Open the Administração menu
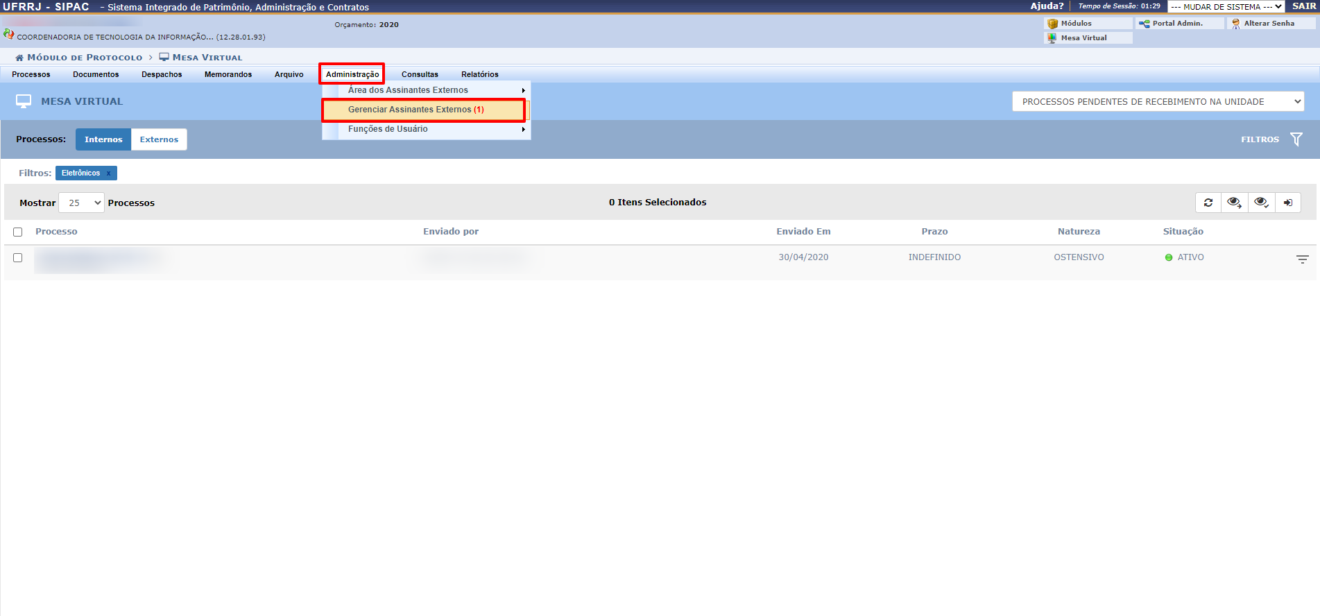1320x616 pixels. 352,74
